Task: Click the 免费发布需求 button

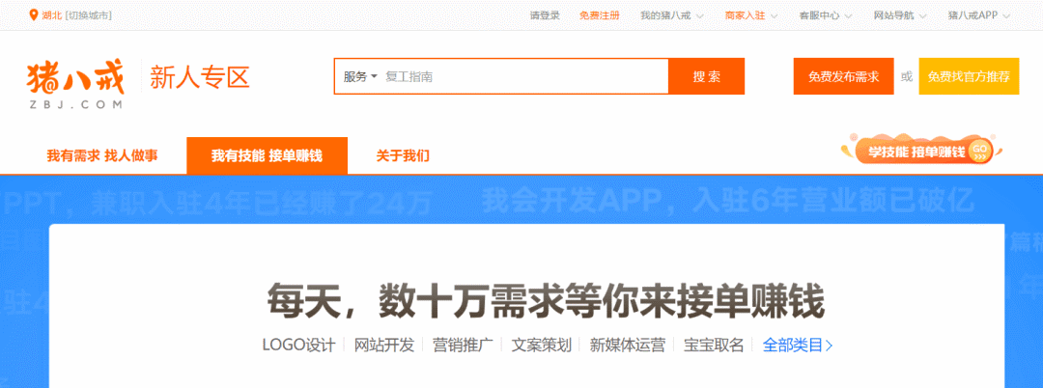Action: 843,77
